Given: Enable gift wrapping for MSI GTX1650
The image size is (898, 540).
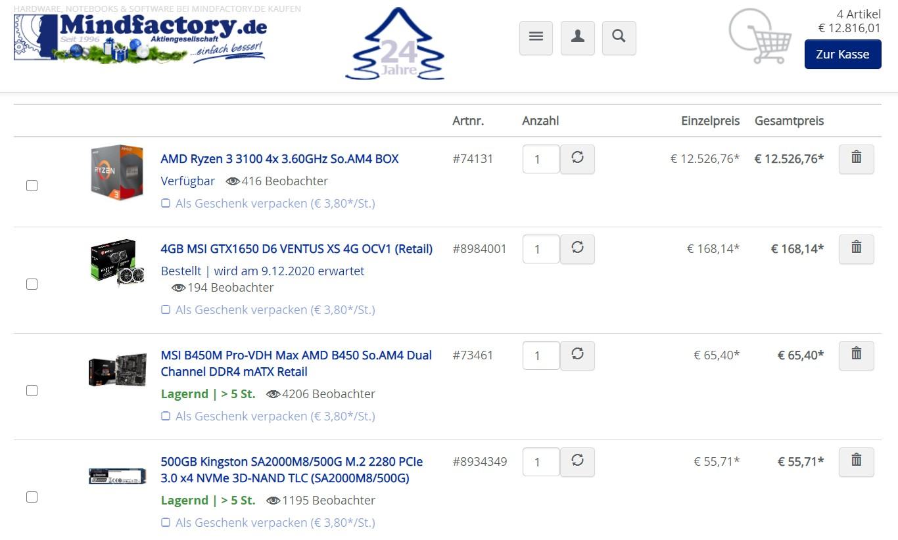Looking at the screenshot, I should [x=166, y=310].
